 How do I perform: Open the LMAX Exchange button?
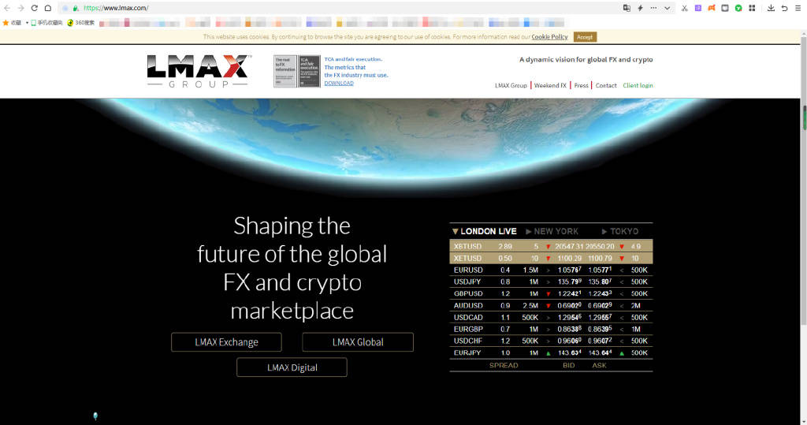coord(226,342)
